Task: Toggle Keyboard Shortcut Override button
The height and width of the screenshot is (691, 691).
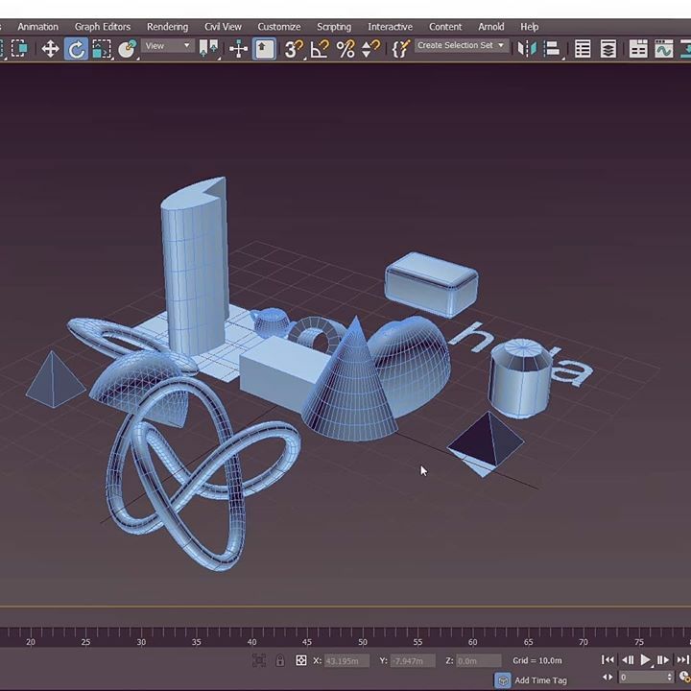Action: [264, 49]
